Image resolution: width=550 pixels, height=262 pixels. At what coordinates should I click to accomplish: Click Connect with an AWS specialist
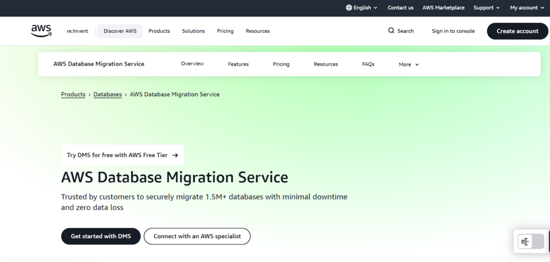(197, 236)
